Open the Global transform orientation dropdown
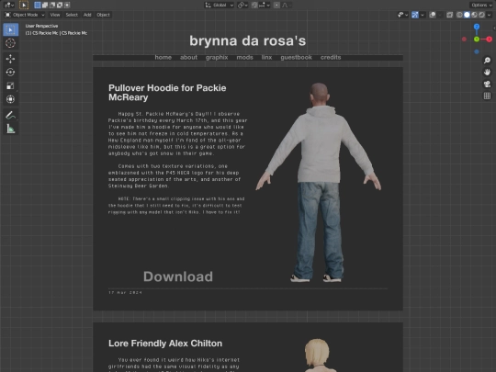This screenshot has width=496, height=372. pos(220,6)
